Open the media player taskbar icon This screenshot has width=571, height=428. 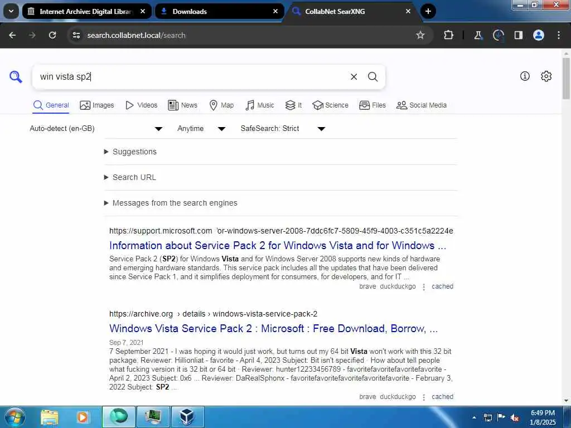[x=83, y=417]
